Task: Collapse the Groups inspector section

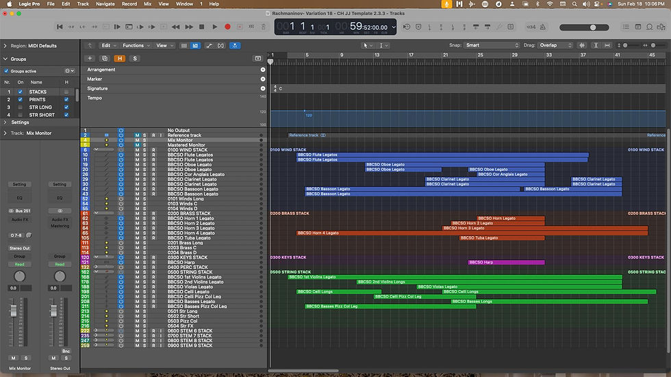Action: (x=5, y=59)
